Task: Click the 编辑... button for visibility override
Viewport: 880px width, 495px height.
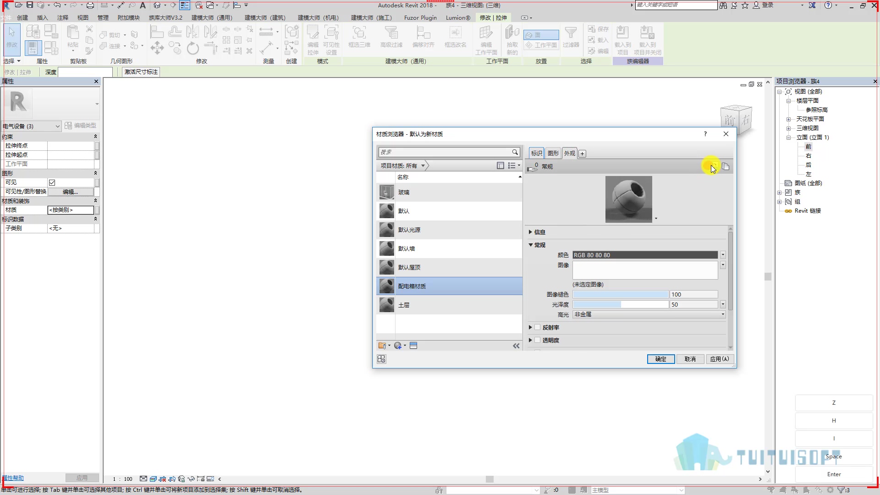Action: 71,192
